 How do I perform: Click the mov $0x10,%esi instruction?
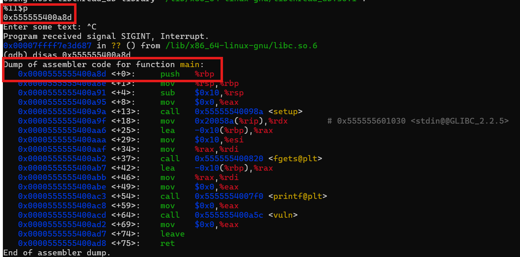point(202,140)
